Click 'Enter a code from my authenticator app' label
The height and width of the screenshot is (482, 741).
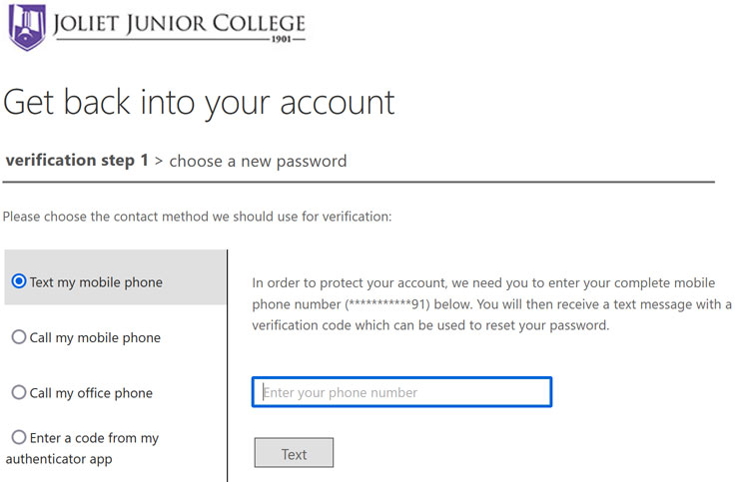coord(90,448)
